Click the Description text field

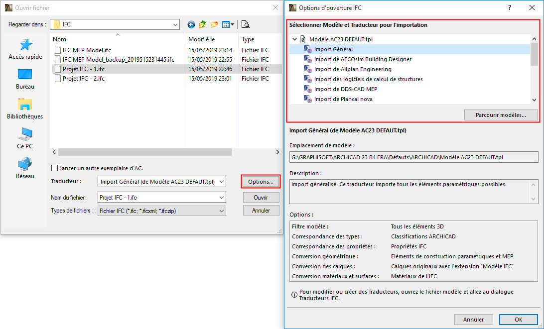414,191
